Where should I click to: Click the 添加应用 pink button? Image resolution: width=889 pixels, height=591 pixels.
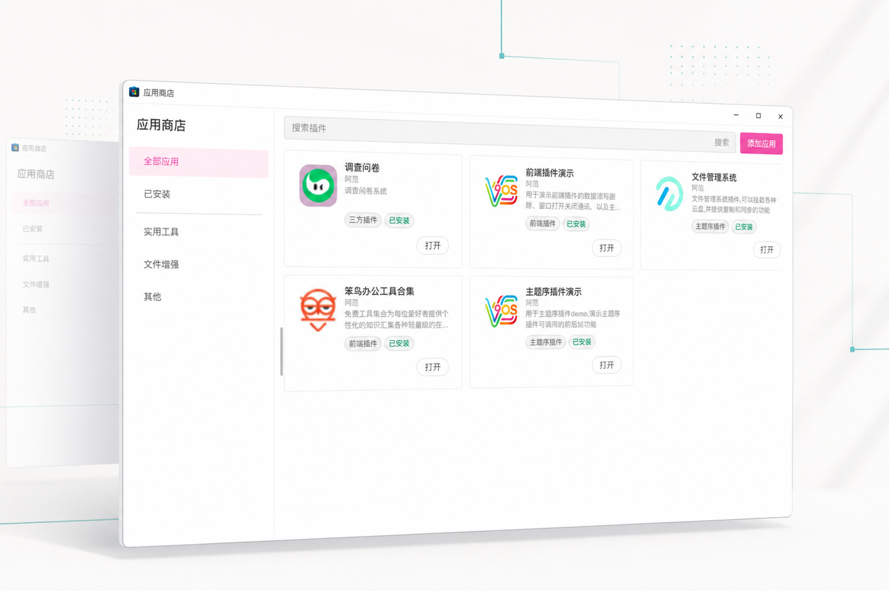(x=761, y=144)
